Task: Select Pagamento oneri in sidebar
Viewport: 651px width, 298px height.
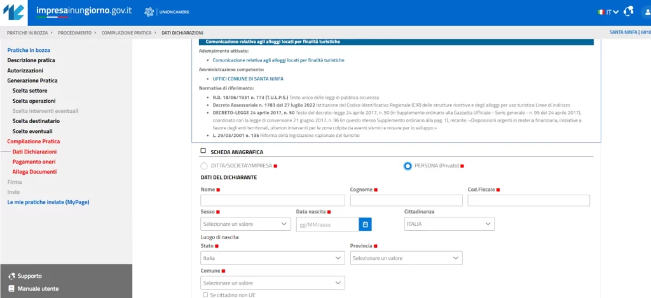Action: tap(34, 162)
